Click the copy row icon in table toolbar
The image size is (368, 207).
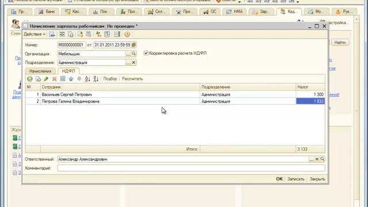[38, 79]
